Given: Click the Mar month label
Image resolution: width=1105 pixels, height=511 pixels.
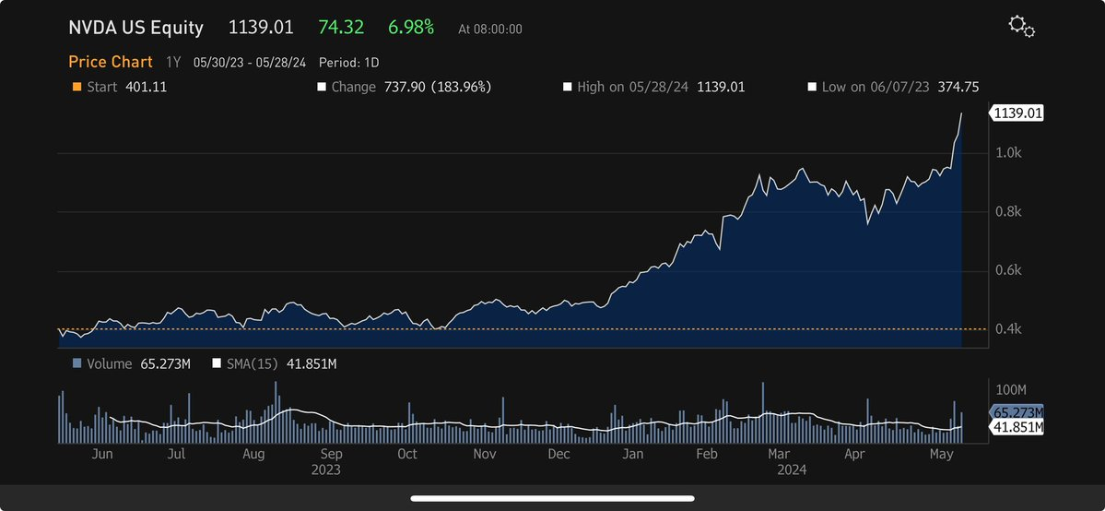Looking at the screenshot, I should point(779,455).
